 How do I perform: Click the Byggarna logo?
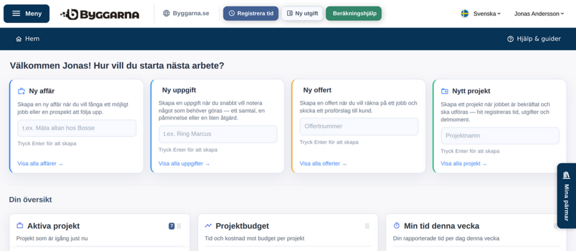(100, 14)
